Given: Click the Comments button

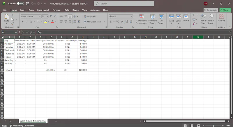Looking at the screenshot, I should point(211,10).
